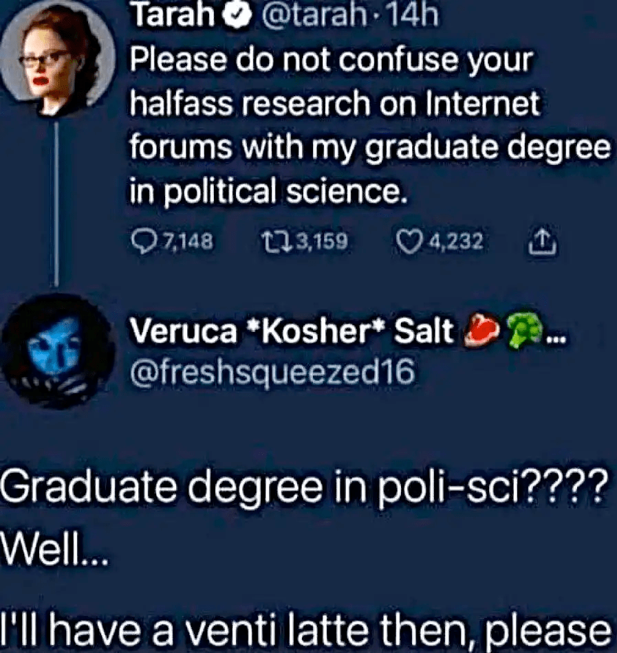
Task: Click the 3,159 retweets count
Action: pyautogui.click(x=323, y=242)
